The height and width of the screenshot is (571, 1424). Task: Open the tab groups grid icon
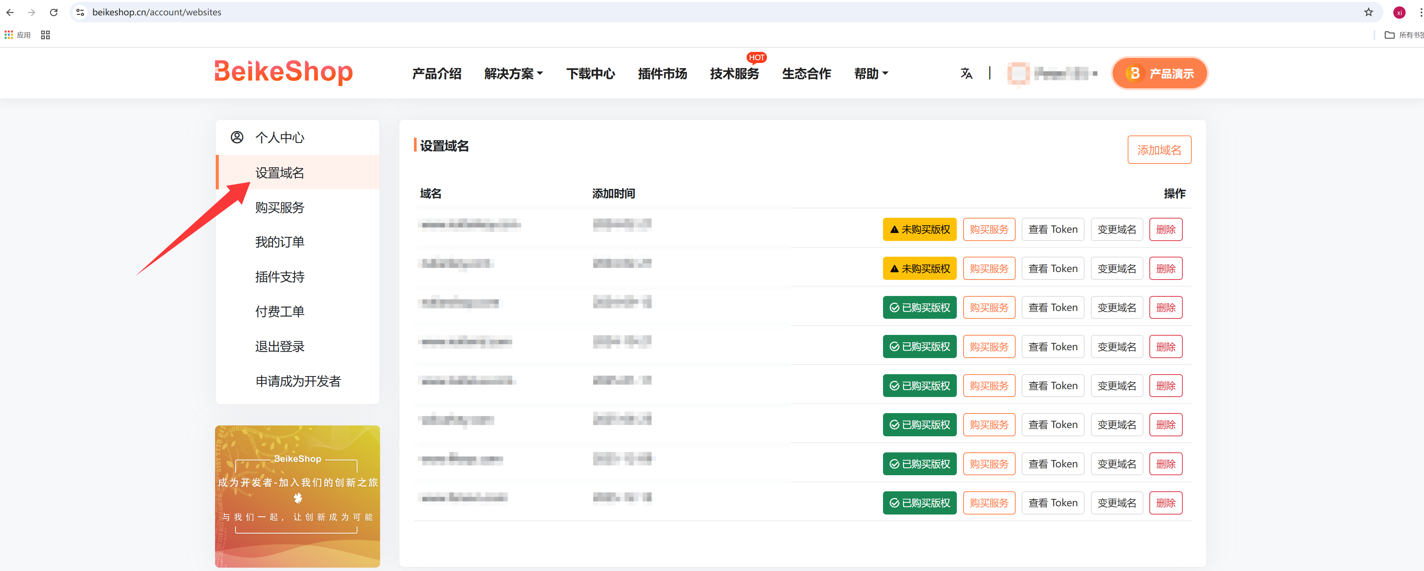pyautogui.click(x=45, y=35)
